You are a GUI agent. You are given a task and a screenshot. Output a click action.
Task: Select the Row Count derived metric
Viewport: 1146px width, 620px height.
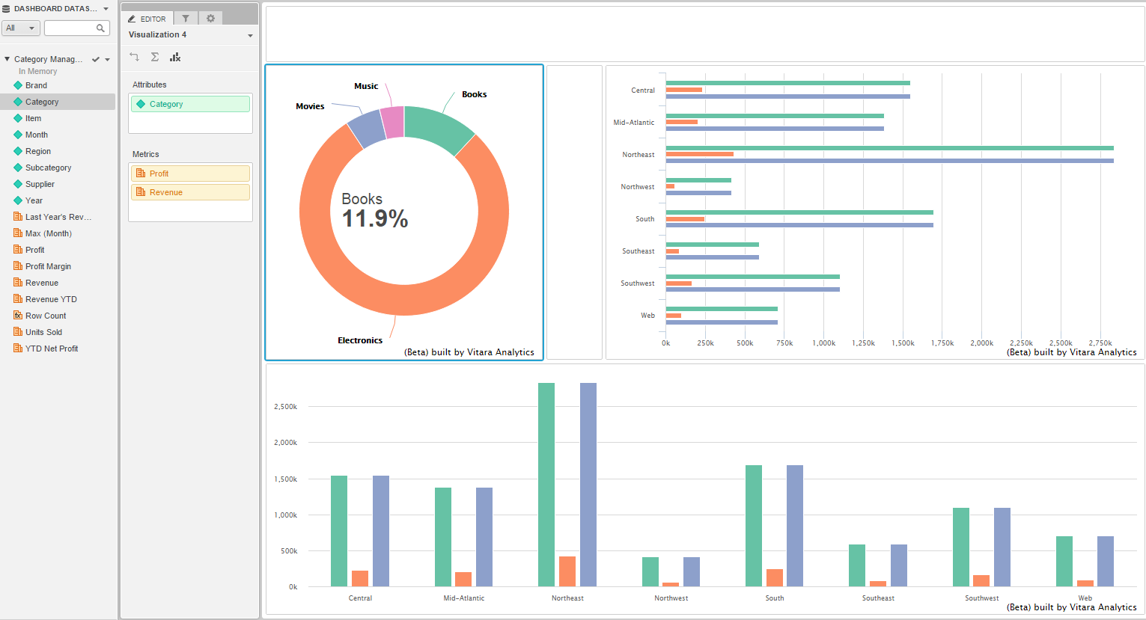46,316
